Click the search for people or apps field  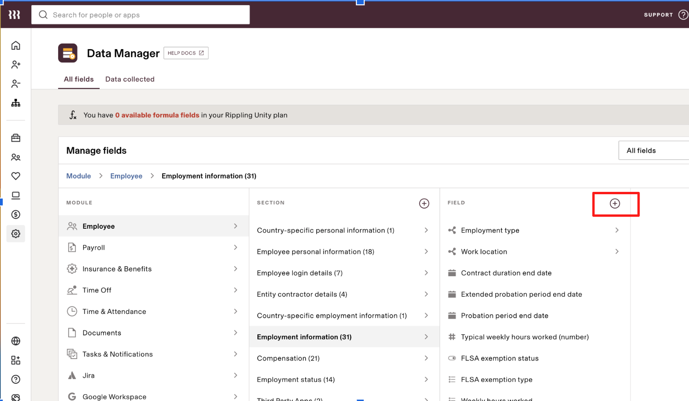[140, 15]
